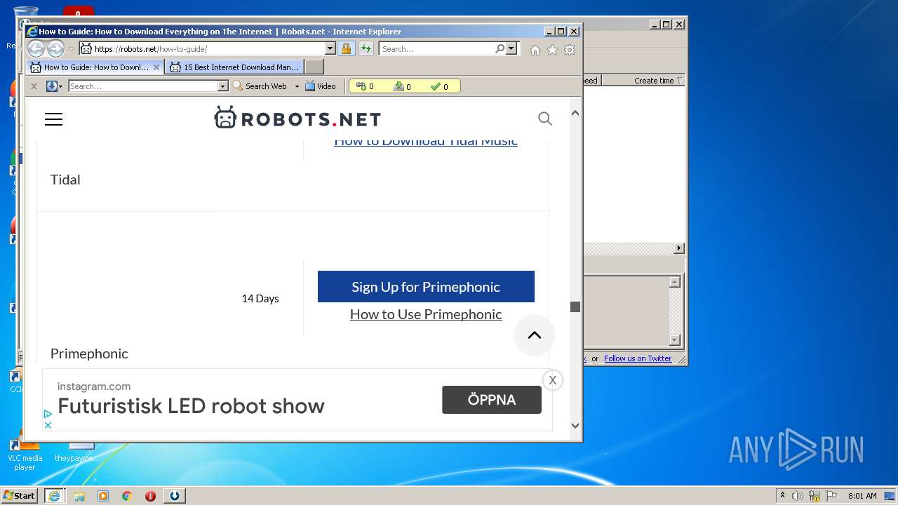Click the page vertical scrollbar thumb
The height and width of the screenshot is (505, 898).
click(575, 307)
